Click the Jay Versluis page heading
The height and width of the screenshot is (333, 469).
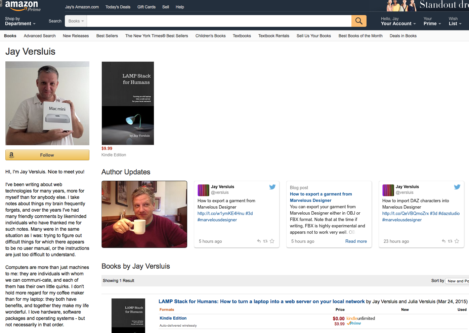point(30,52)
